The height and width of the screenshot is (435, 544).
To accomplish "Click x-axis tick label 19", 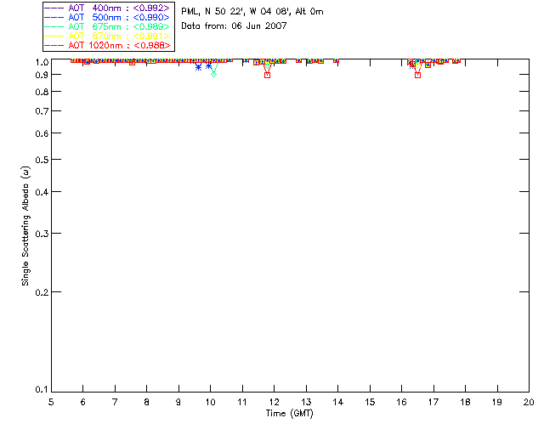I will coord(497,402).
